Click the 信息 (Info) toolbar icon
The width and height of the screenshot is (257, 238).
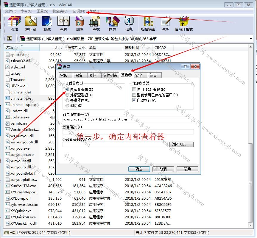[129, 21]
